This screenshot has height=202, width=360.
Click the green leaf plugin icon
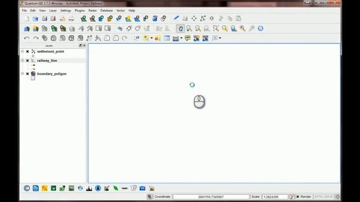tap(116, 189)
